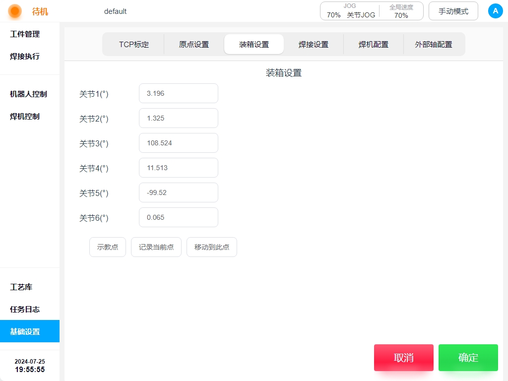Click the orange standby status icon

(15, 11)
